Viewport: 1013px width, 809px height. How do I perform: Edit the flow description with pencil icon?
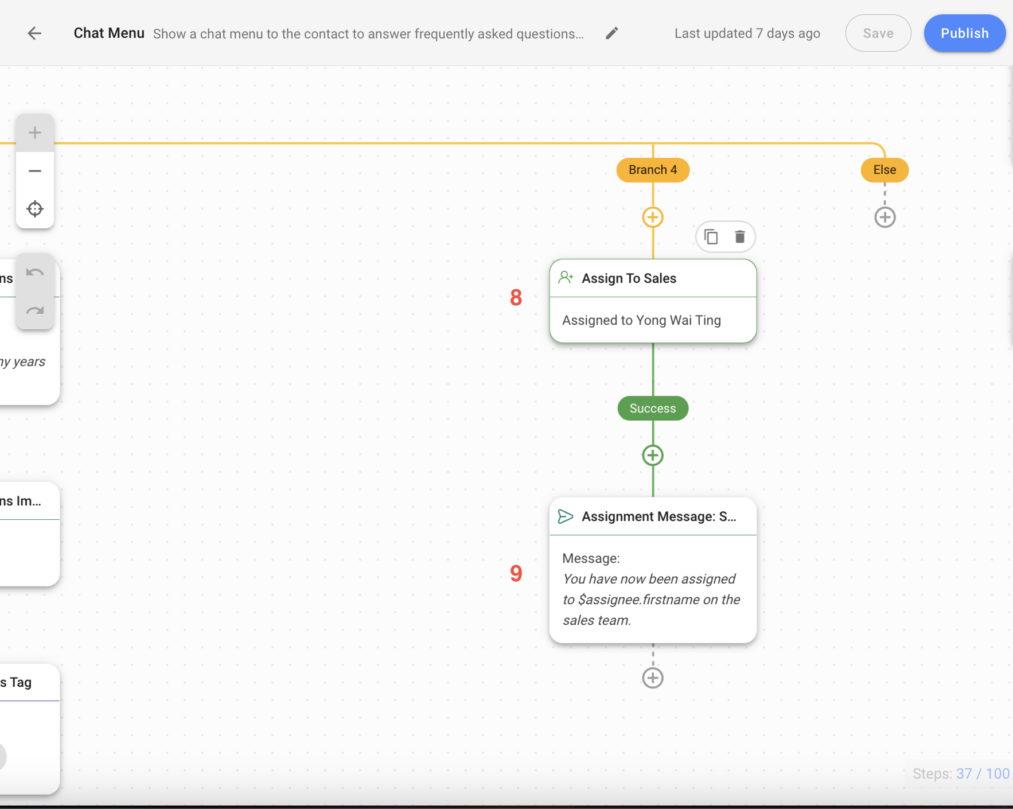click(611, 33)
